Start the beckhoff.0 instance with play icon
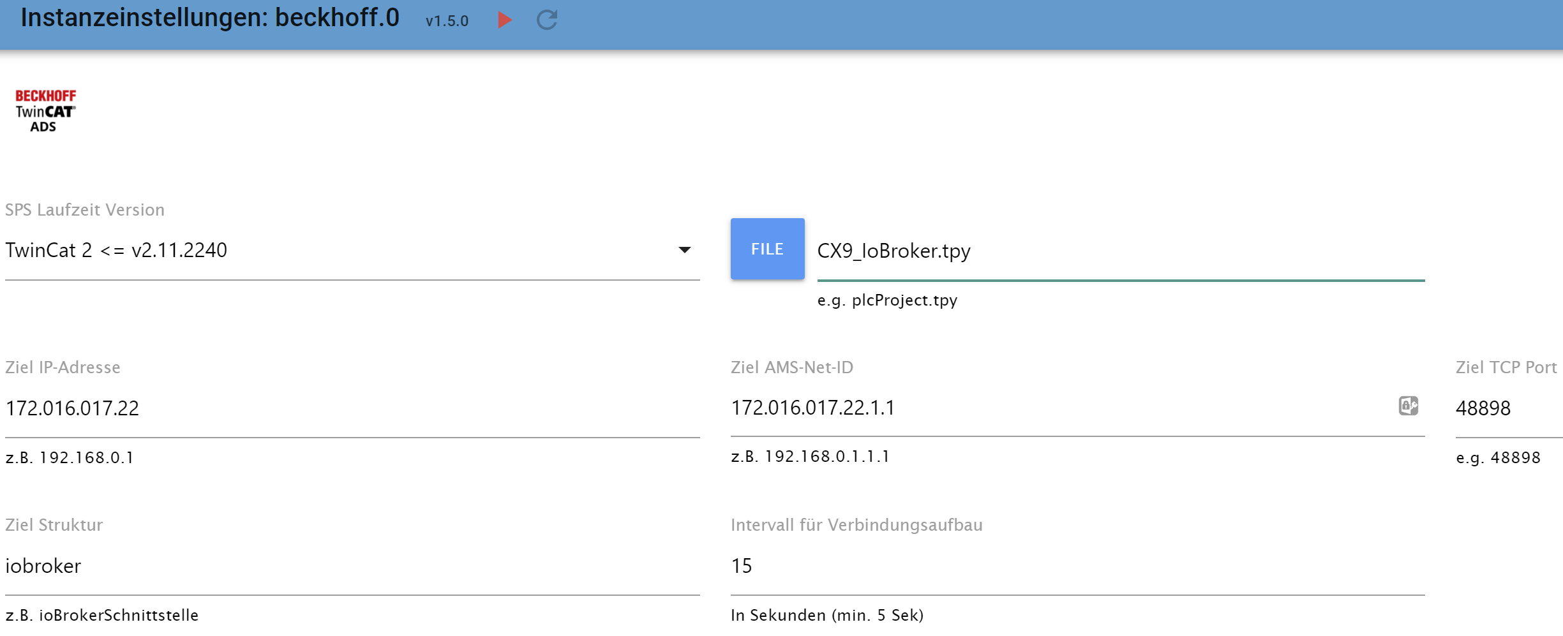 coord(504,20)
